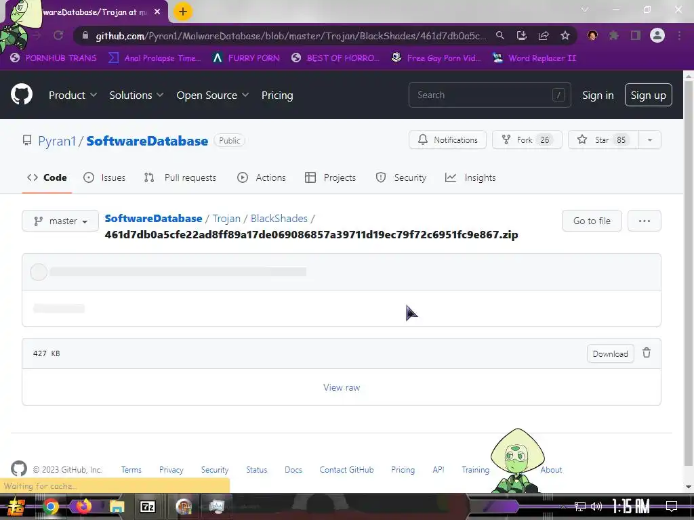Image resolution: width=694 pixels, height=520 pixels.
Task: Open the network icon in the system tray
Action: [580, 506]
